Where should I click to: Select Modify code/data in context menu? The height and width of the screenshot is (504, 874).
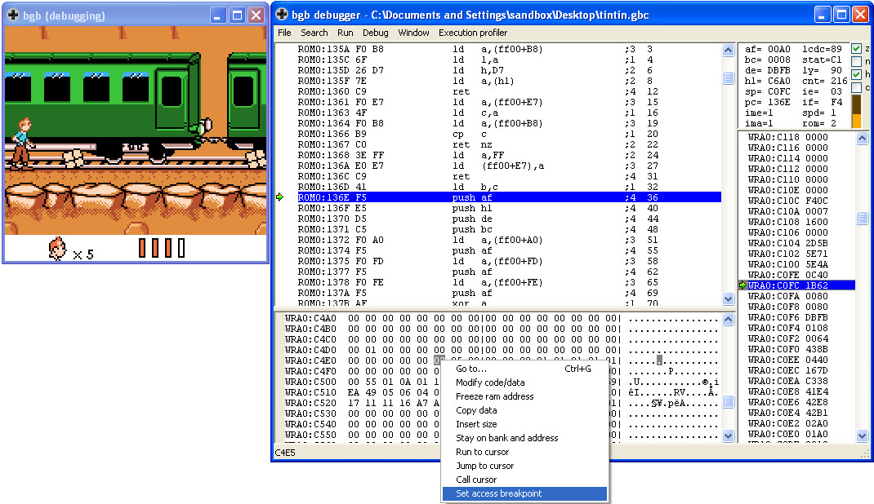524,382
